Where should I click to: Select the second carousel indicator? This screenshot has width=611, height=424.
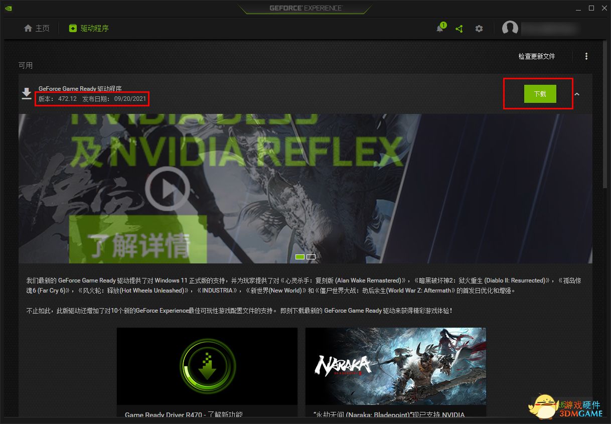(x=311, y=256)
